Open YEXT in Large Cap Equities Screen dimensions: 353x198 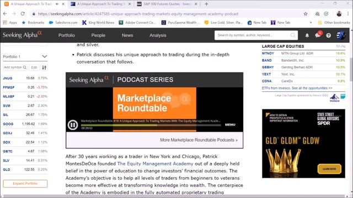[x=266, y=74]
